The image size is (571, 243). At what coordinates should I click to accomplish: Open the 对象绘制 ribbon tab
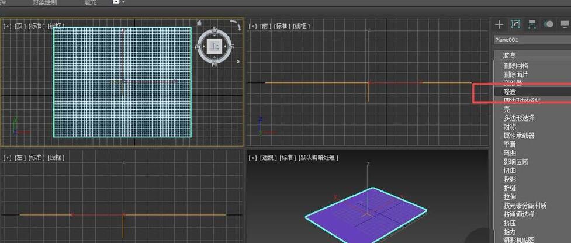[x=44, y=2]
